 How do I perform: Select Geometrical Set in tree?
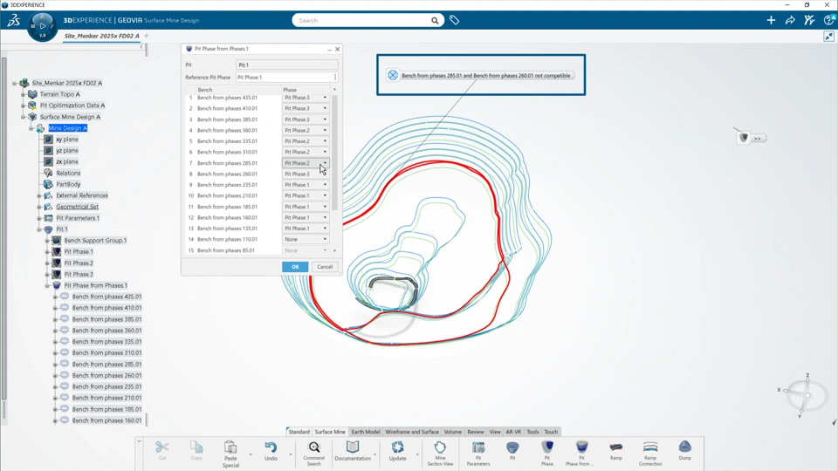pyautogui.click(x=77, y=207)
